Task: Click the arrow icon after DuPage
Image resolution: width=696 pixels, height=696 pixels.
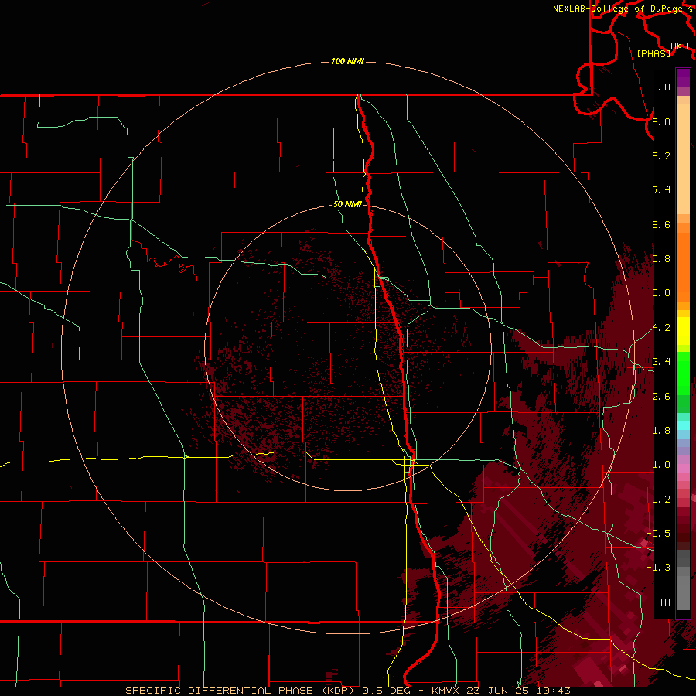Action: [689, 8]
